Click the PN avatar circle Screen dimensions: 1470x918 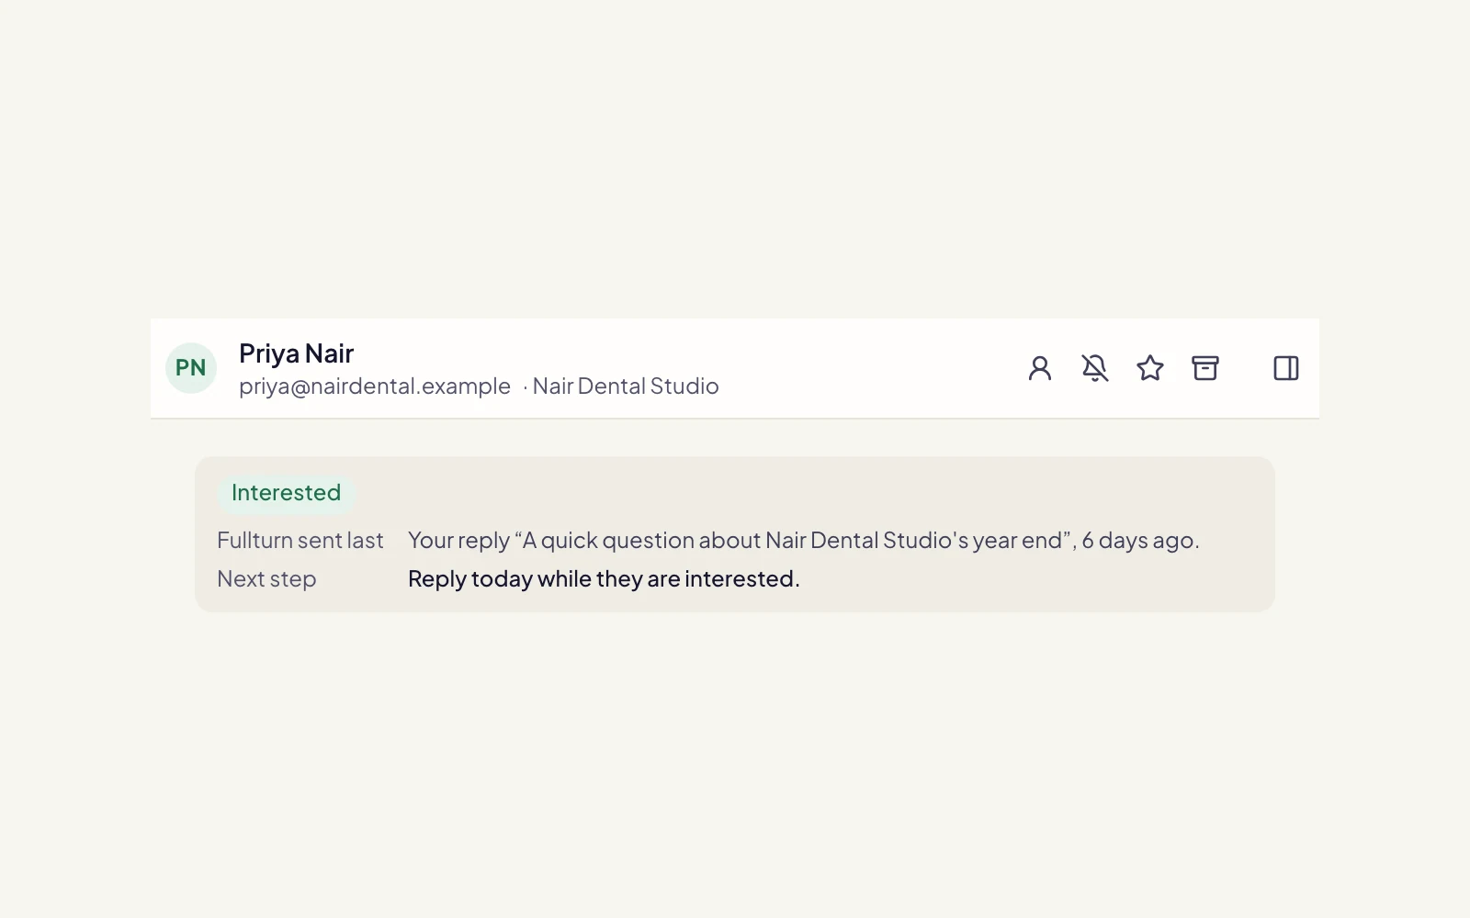[191, 368]
